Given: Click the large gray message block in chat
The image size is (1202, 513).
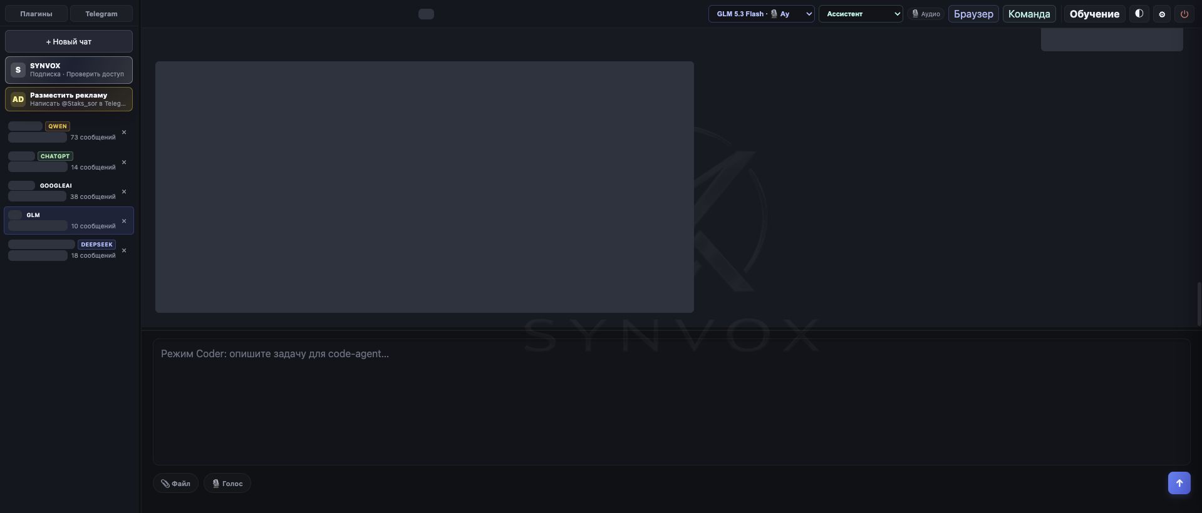Looking at the screenshot, I should pos(425,187).
